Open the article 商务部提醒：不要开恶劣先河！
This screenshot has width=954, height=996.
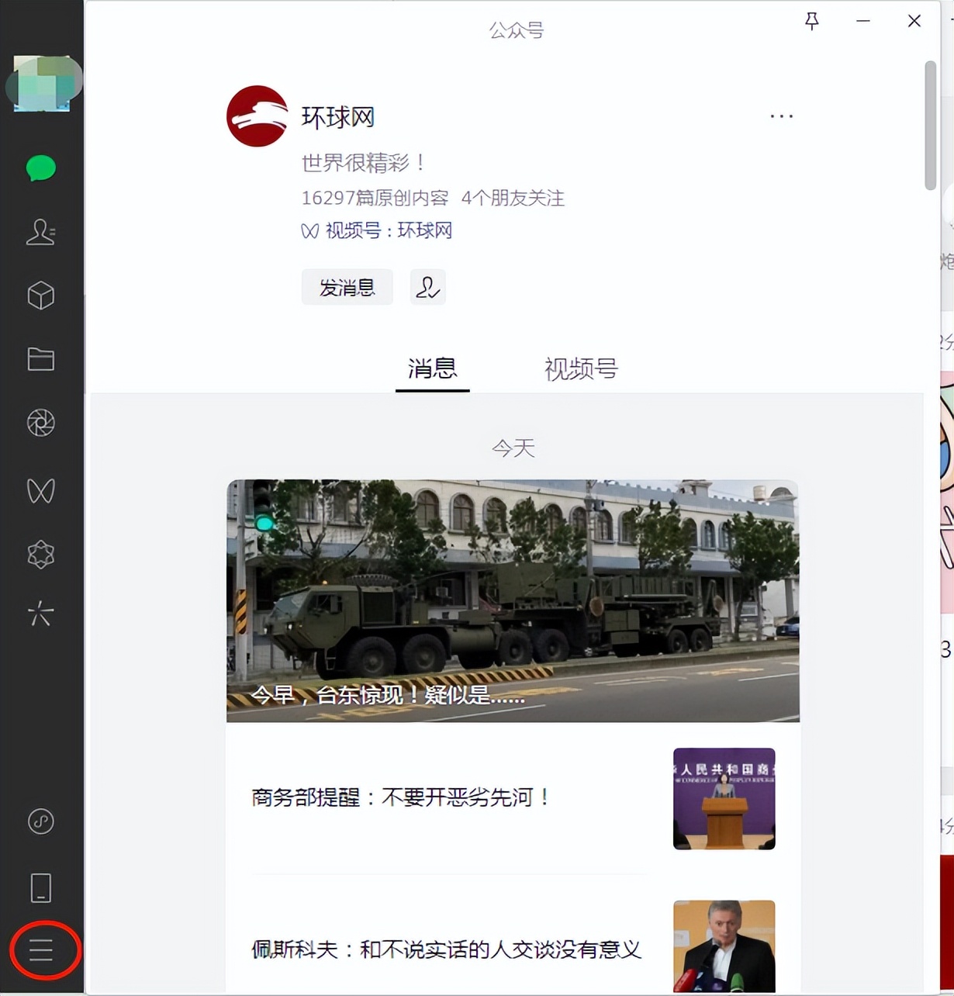[399, 797]
